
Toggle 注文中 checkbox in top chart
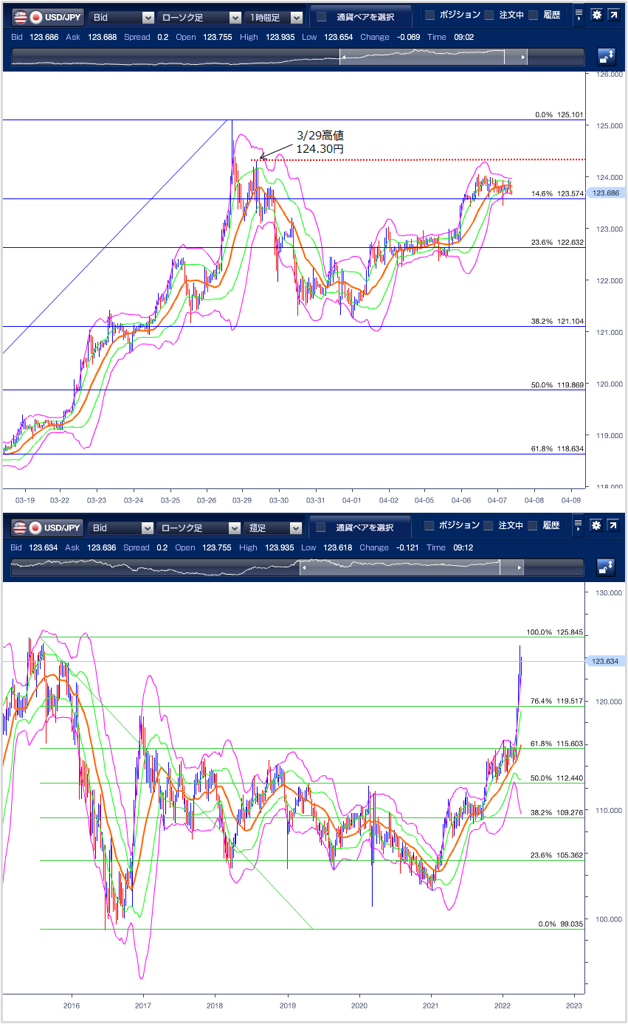coord(489,15)
